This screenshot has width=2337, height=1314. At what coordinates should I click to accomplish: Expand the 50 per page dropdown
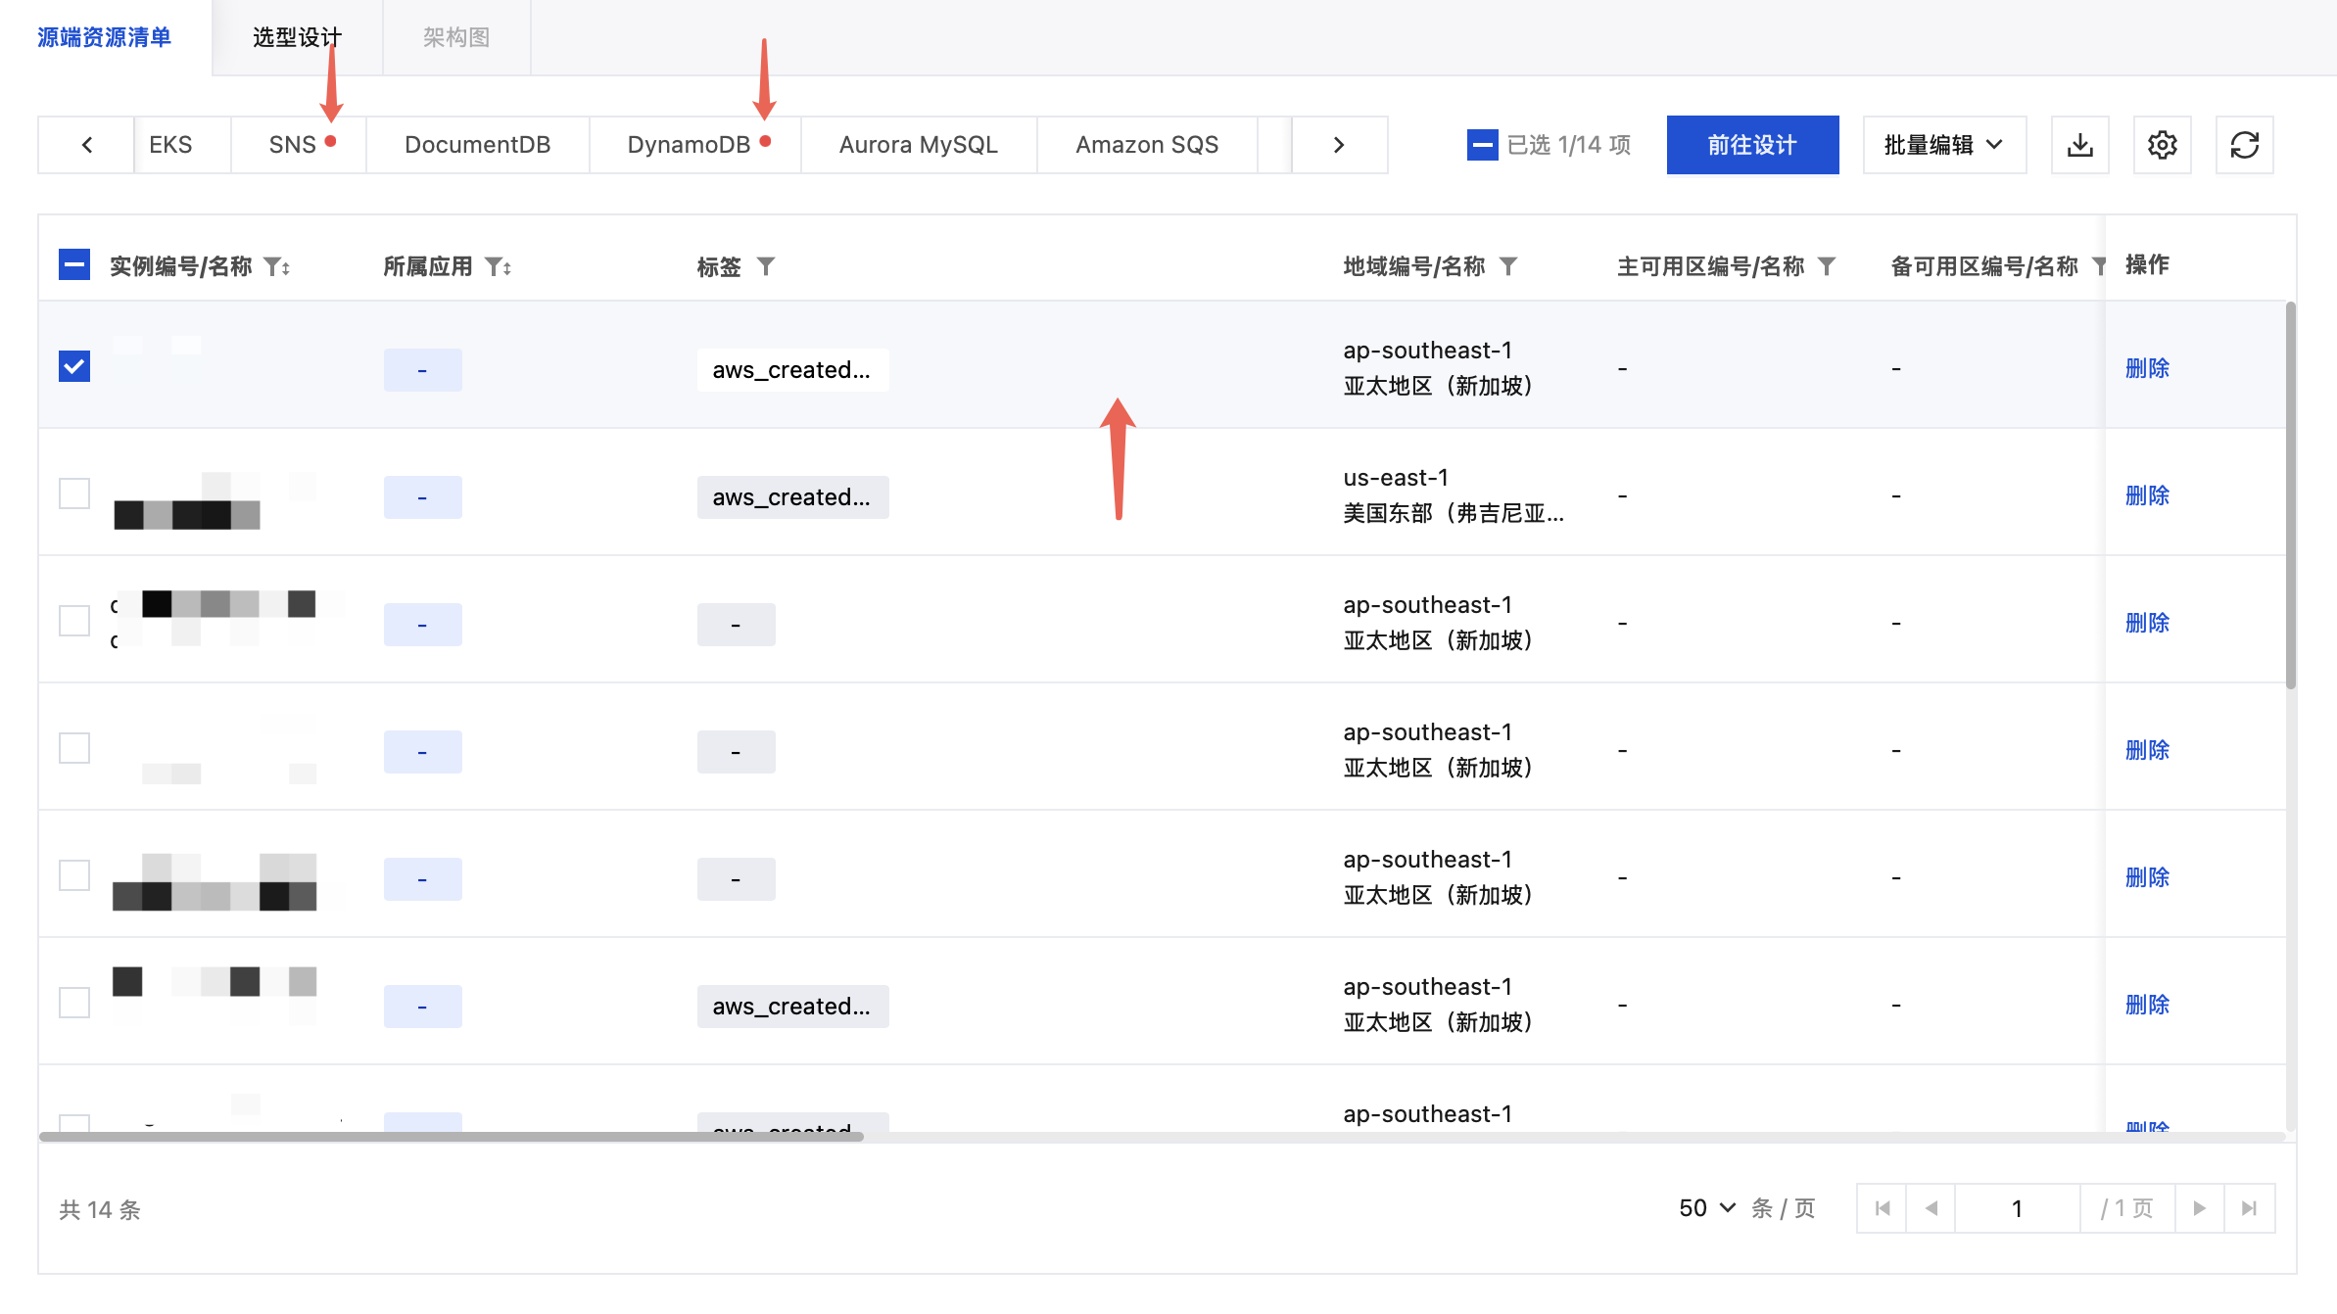click(1707, 1208)
